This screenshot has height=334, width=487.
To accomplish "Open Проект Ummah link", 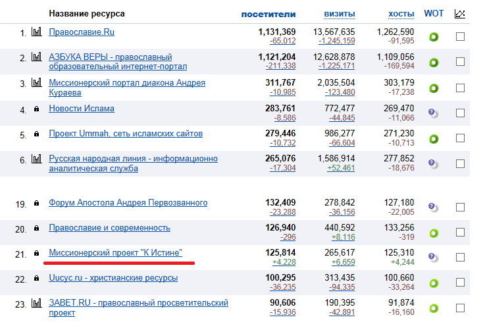I will (126, 134).
